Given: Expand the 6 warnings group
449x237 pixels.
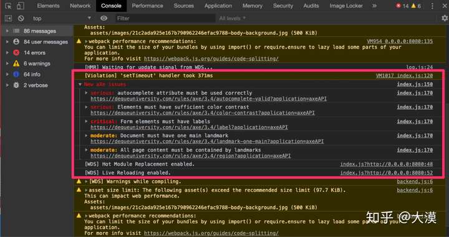Looking at the screenshot, I should click(x=7, y=64).
